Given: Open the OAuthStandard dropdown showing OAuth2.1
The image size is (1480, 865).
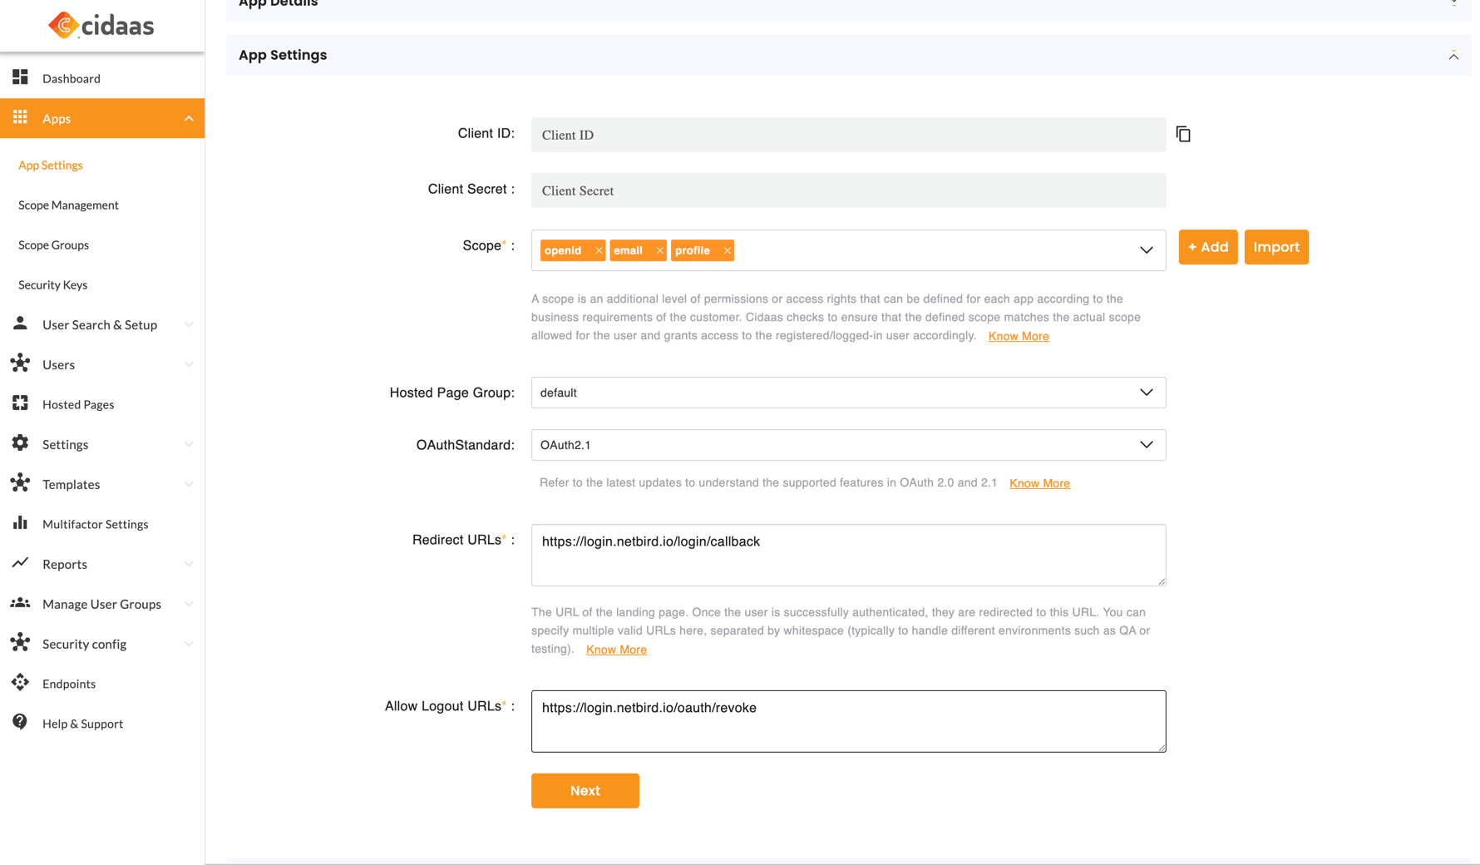Looking at the screenshot, I should (1147, 444).
